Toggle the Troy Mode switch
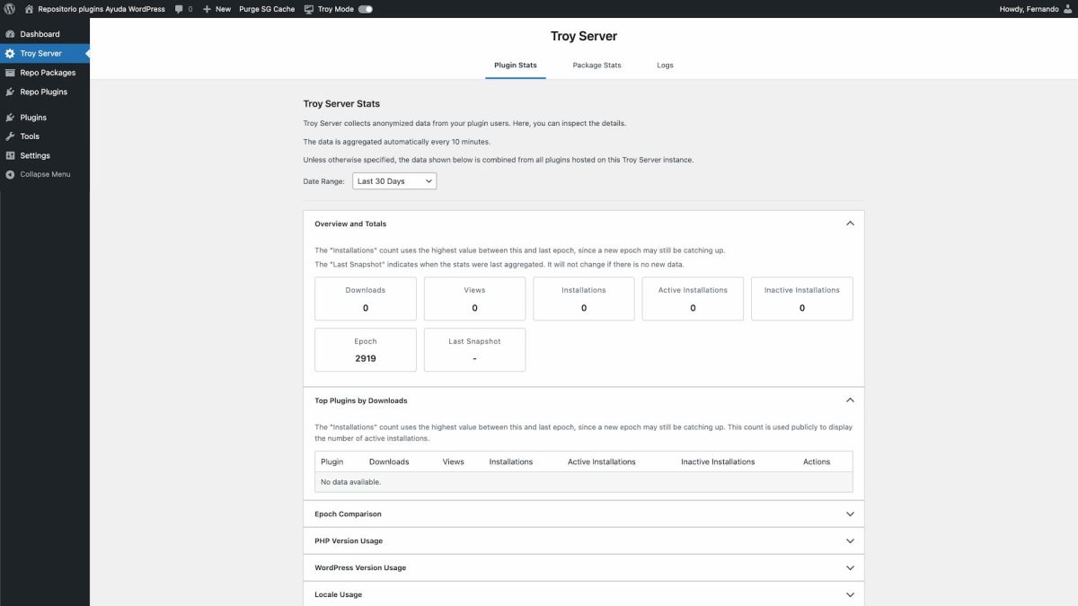 (x=366, y=9)
